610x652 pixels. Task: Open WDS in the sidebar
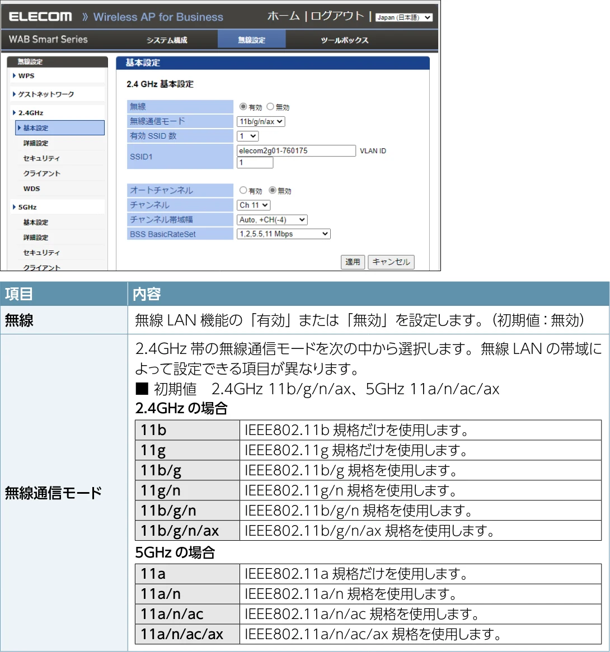pos(32,188)
